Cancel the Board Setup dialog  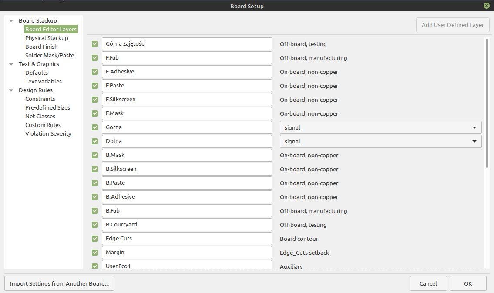[428, 283]
